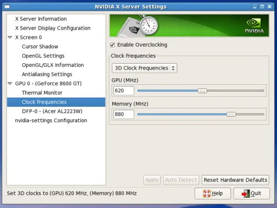
Task: Select Antialiasing Settings in the tree
Action: 47,74
